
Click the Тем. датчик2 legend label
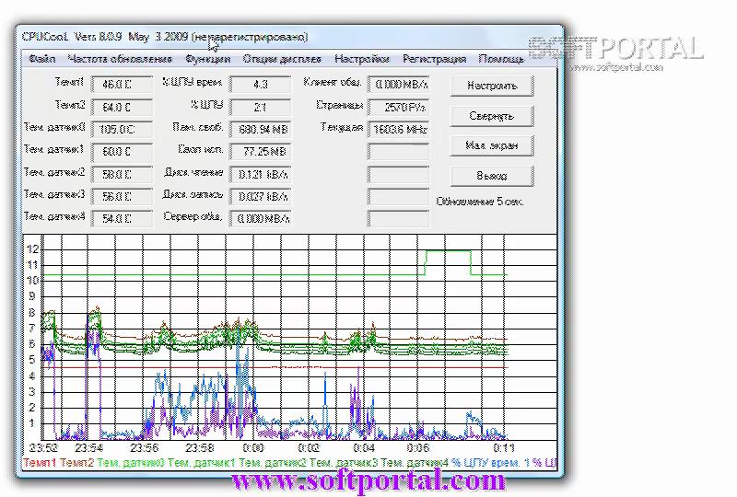pyautogui.click(x=273, y=463)
